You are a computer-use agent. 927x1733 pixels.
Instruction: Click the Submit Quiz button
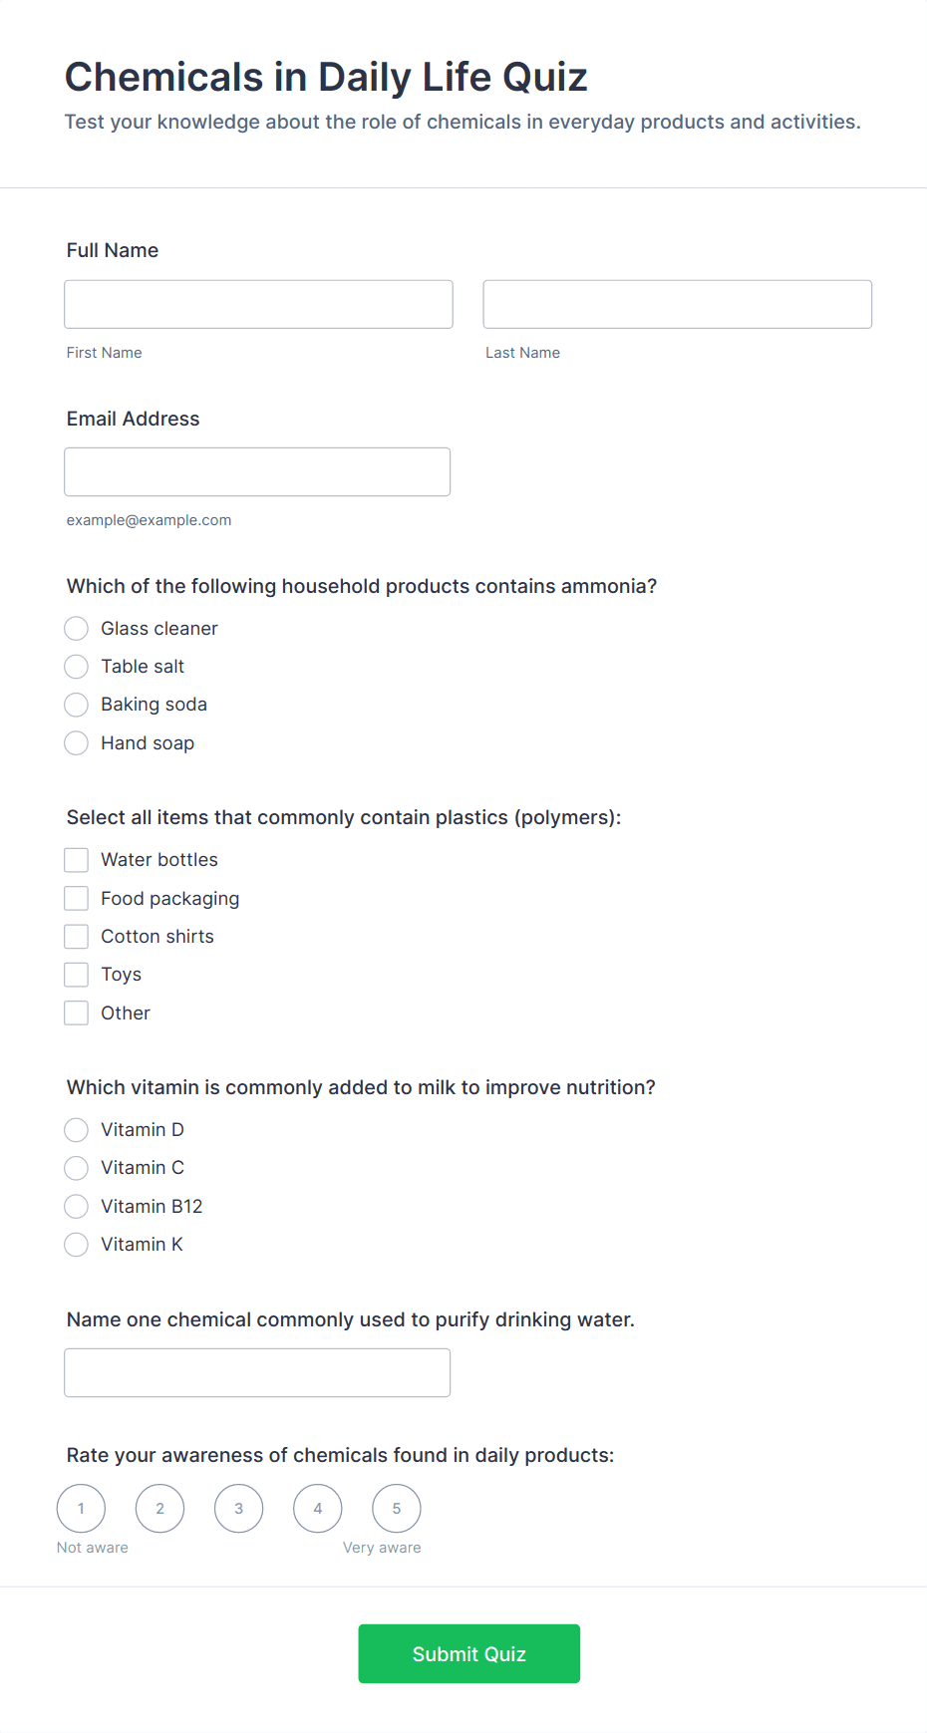point(469,1653)
